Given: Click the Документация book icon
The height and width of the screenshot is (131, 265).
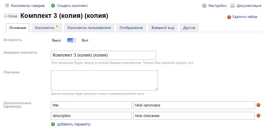Looking at the screenshot, I should tap(233, 6).
